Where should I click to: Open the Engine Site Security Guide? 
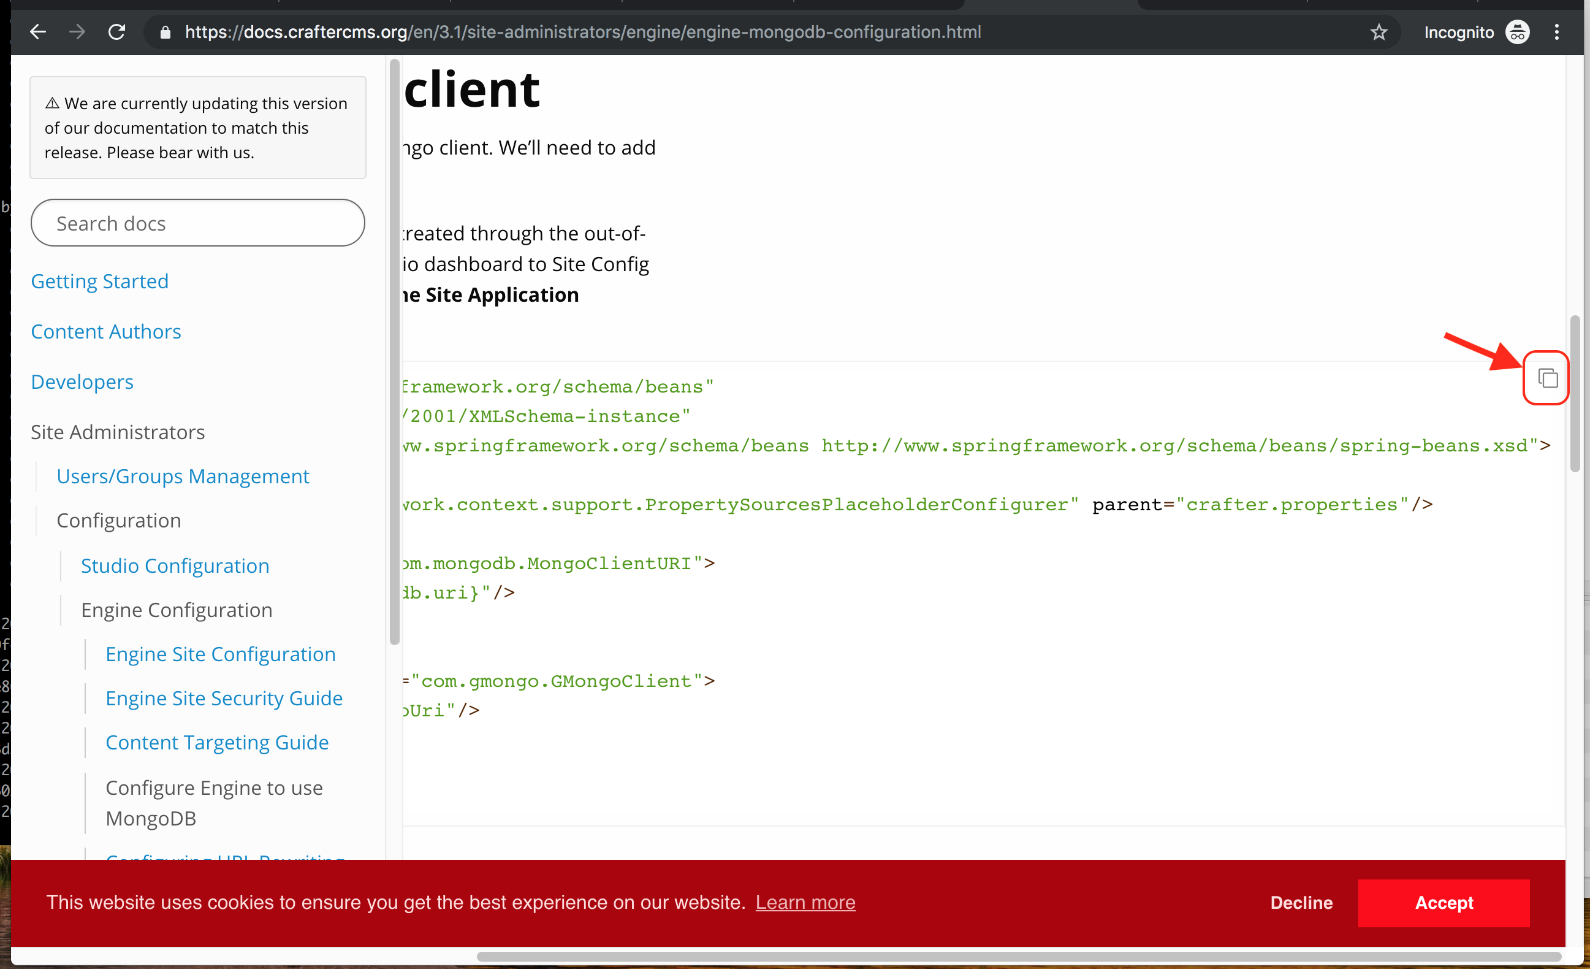coord(224,698)
